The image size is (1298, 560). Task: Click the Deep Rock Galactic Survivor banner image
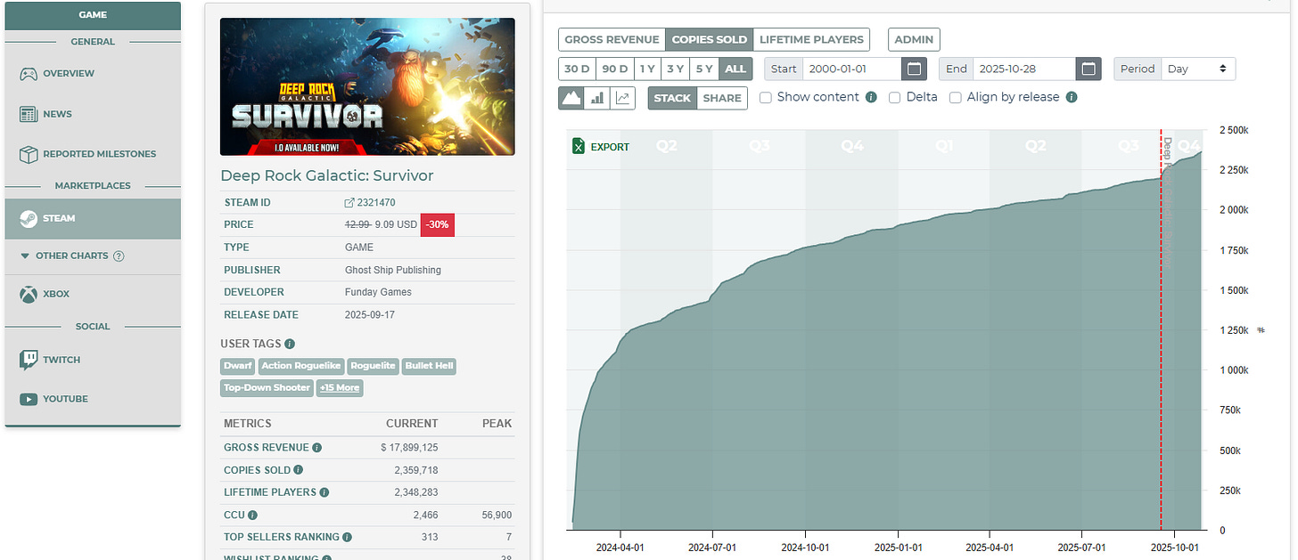(x=367, y=86)
